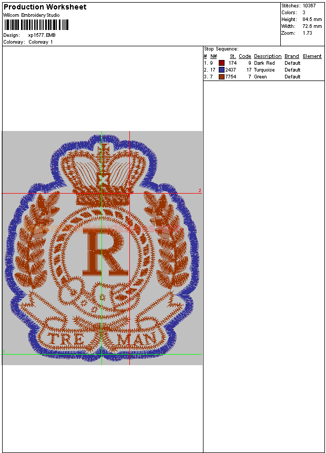This screenshot has width=326, height=453.
Task: Click the 'Brand' column header
Action: tap(292, 56)
